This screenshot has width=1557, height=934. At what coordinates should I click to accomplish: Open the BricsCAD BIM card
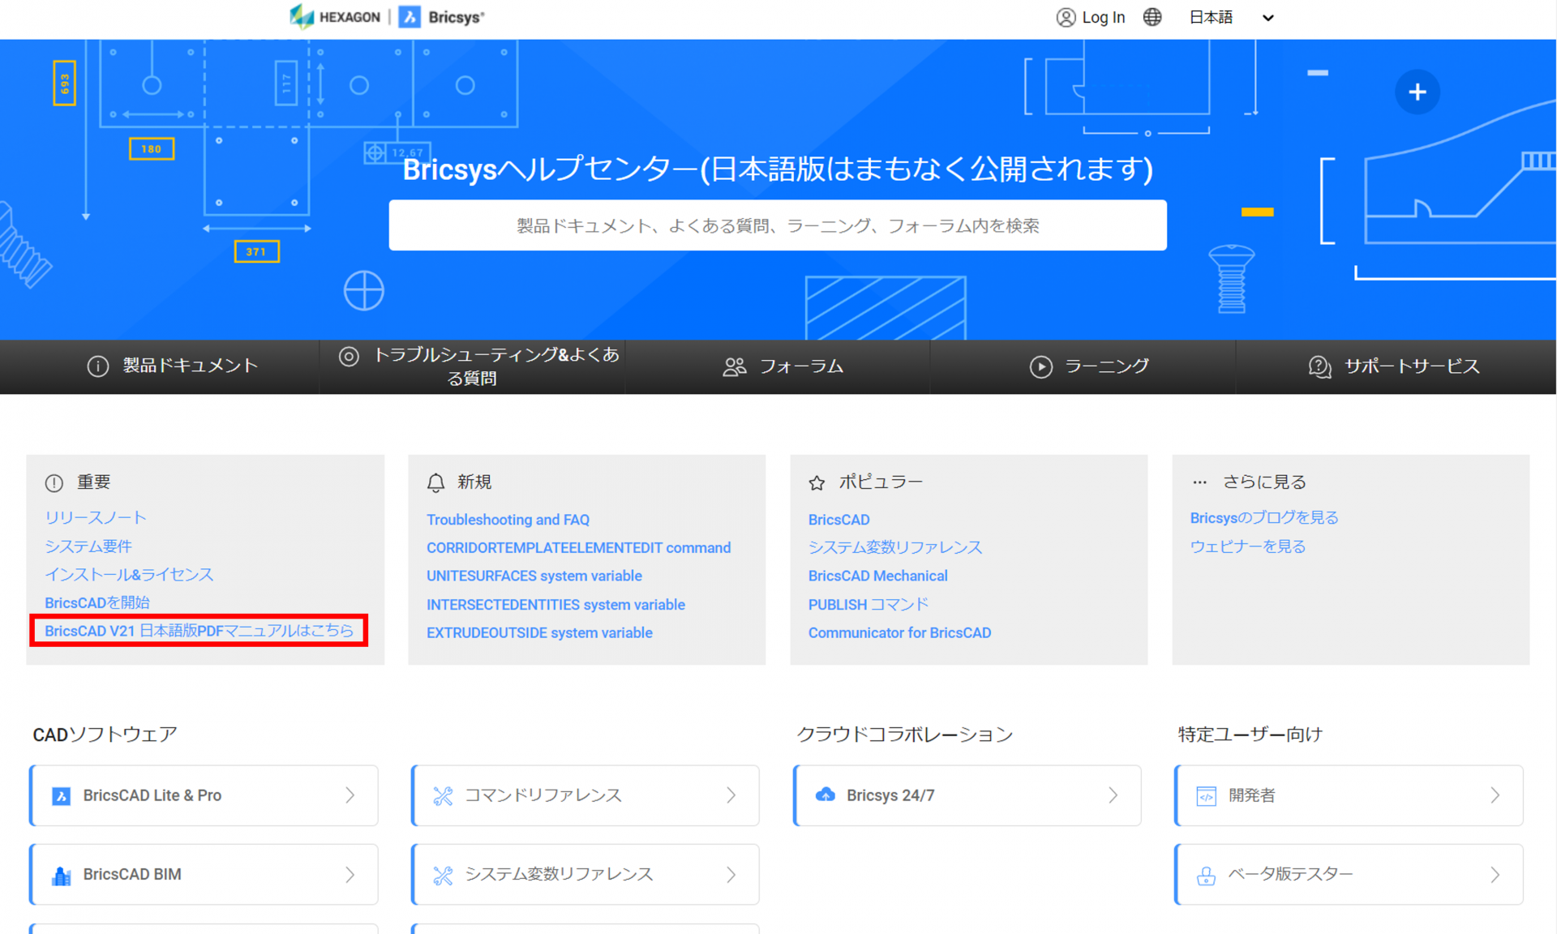(204, 874)
